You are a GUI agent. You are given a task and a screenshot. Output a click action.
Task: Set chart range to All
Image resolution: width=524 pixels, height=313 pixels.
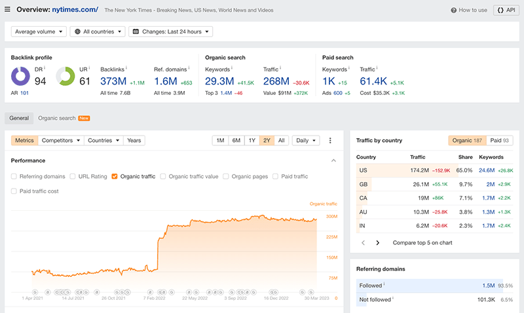point(282,141)
